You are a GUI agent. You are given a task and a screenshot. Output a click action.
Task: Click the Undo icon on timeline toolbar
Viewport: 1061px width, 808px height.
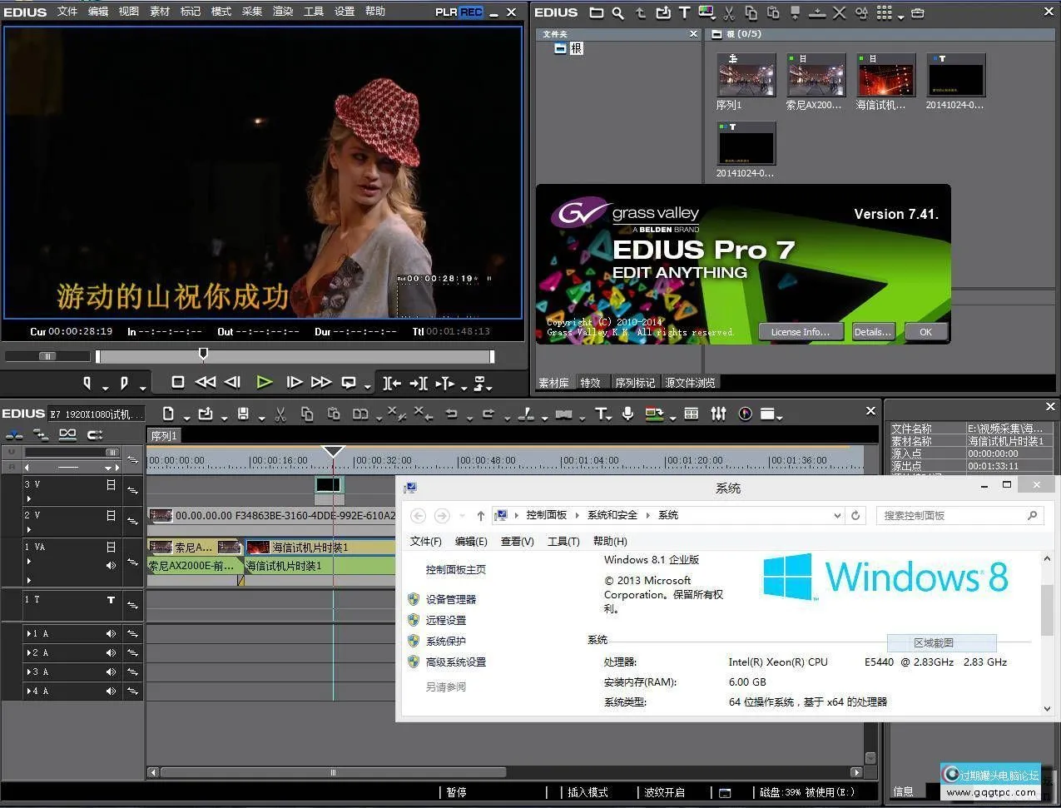(453, 414)
